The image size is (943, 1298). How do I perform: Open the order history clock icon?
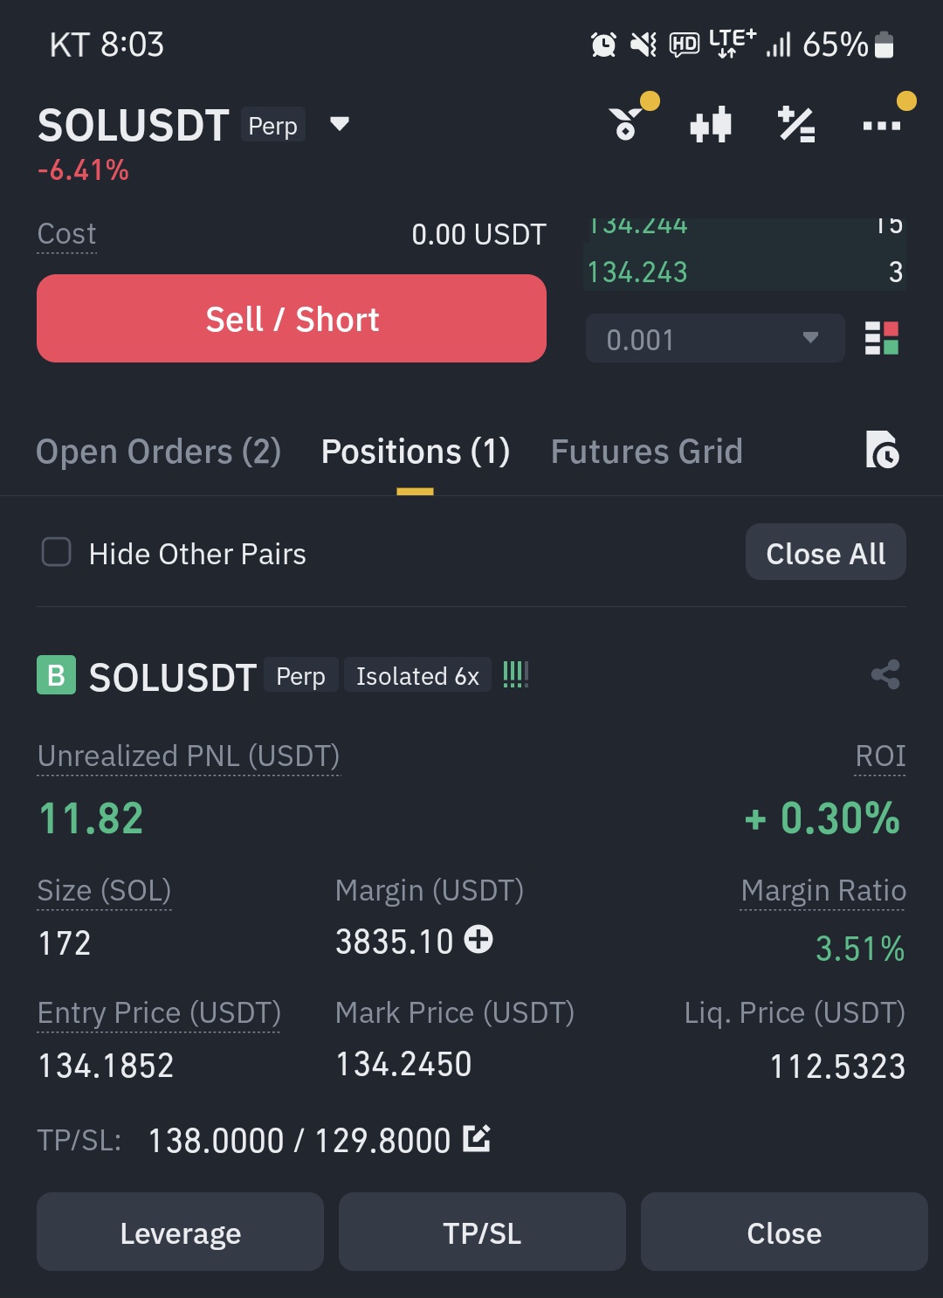[x=882, y=450]
